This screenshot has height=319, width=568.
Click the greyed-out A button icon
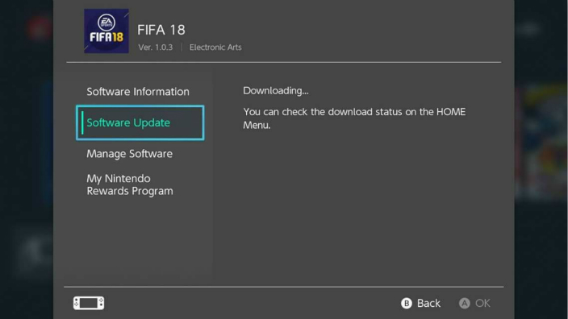click(x=465, y=303)
